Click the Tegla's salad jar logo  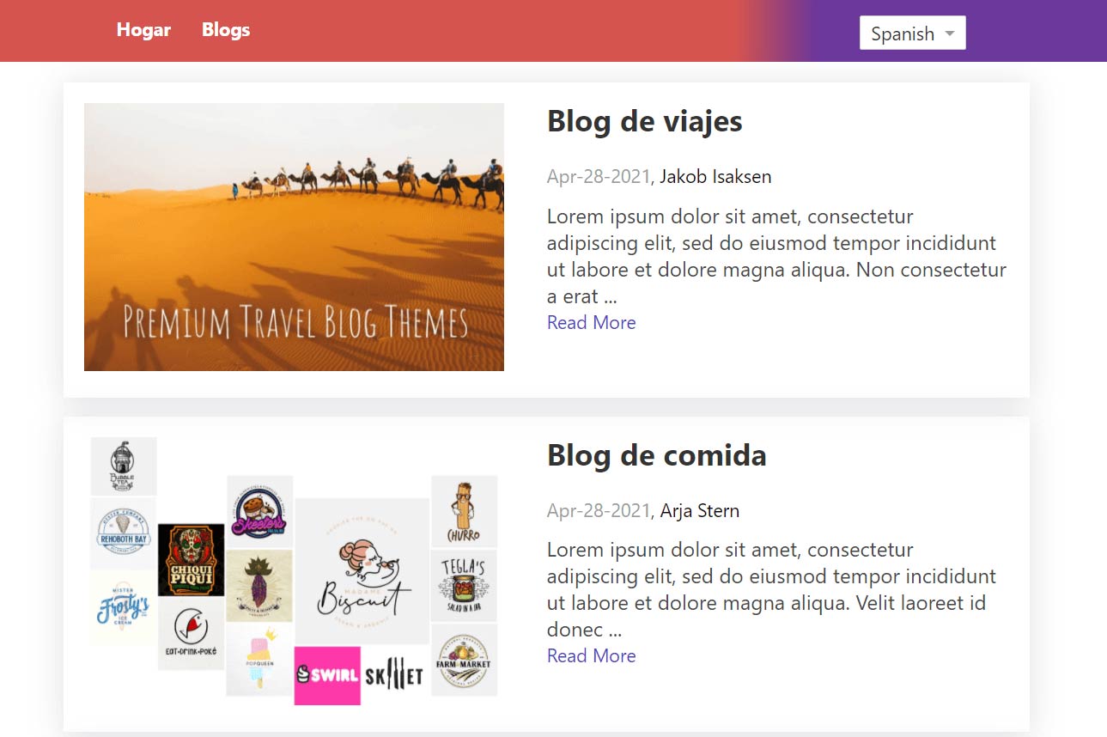point(464,586)
